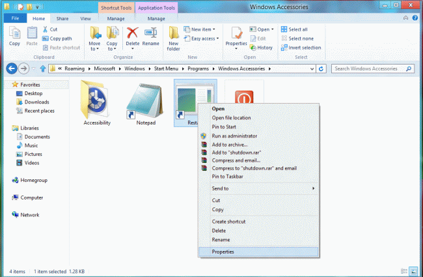Click Start Menu in the address path
The height and width of the screenshot is (277, 423).
coord(166,68)
